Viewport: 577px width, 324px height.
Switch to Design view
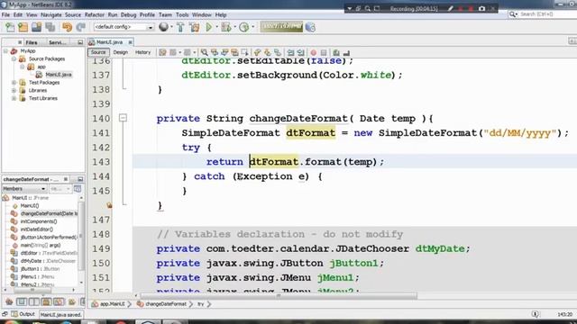(x=120, y=52)
